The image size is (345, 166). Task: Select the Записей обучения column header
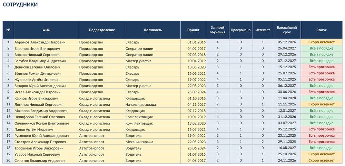pyautogui.click(x=218, y=30)
